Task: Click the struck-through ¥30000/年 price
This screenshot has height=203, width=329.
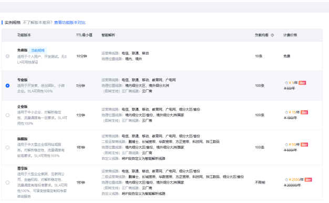Action: click(x=292, y=185)
